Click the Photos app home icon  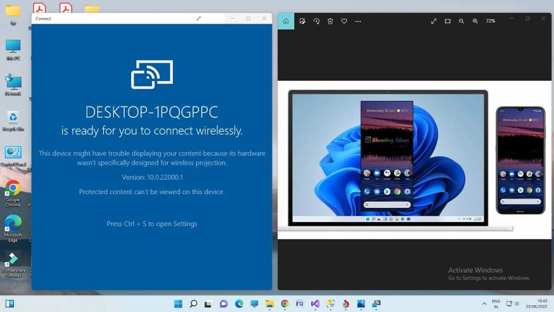[286, 21]
